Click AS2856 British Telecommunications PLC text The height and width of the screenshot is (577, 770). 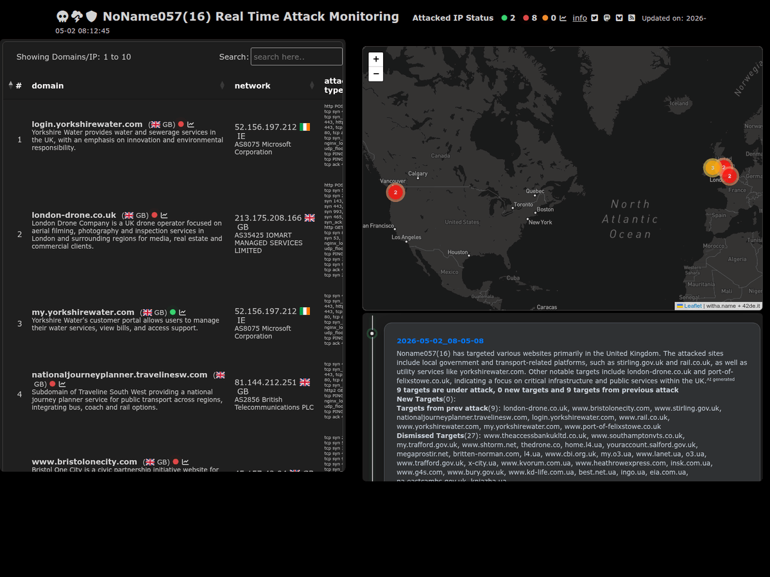[274, 403]
